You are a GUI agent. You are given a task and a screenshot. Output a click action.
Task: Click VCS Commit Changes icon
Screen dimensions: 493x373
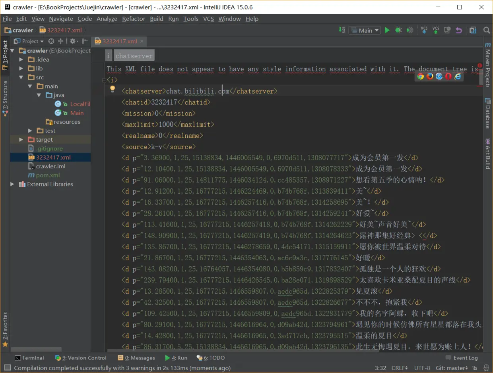coord(436,30)
